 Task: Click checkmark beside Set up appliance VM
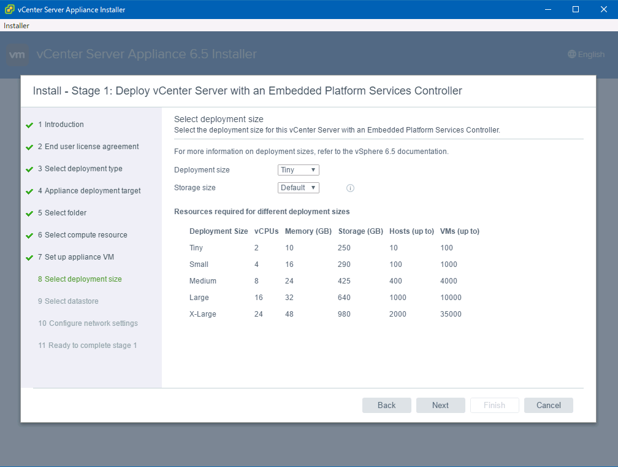pos(29,258)
